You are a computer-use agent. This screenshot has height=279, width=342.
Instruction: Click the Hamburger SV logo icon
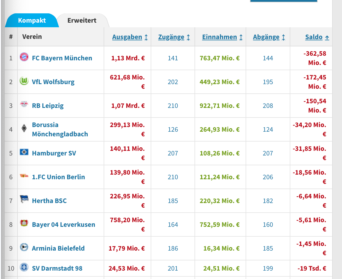point(24,152)
